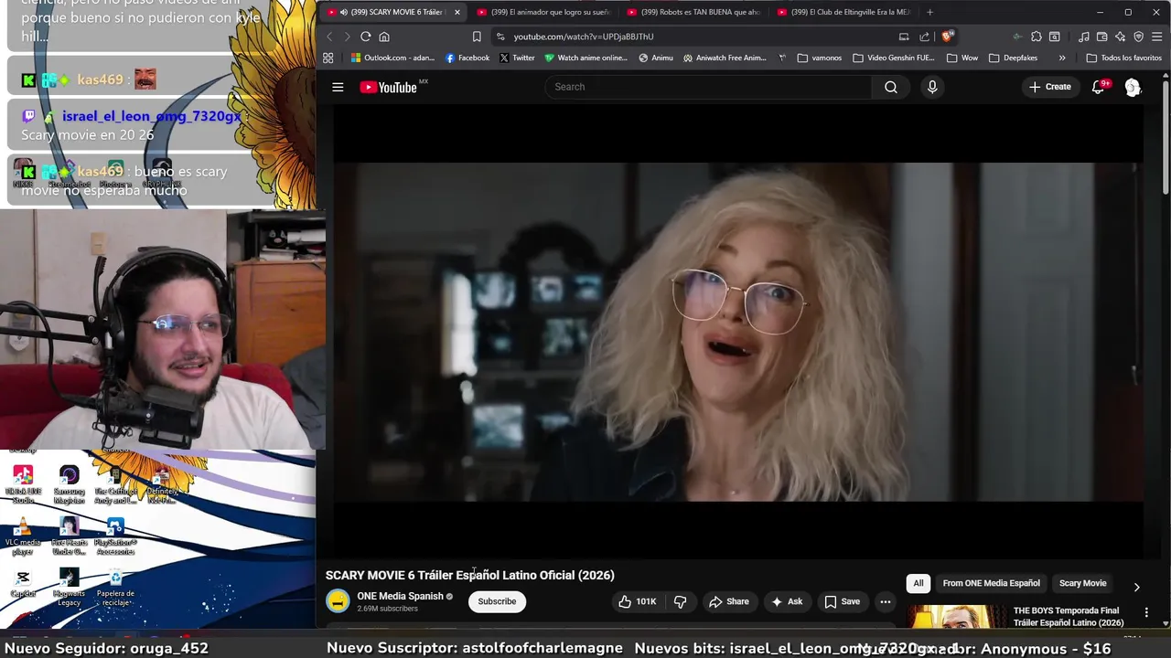
Task: Open the share page icon in address bar
Action: pos(924,37)
